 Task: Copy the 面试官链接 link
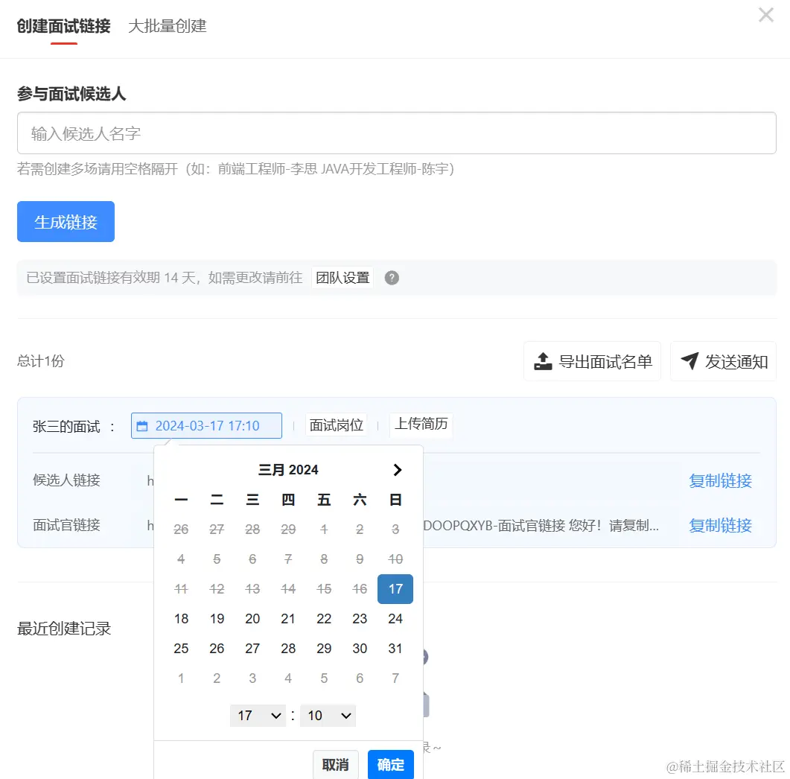pyautogui.click(x=720, y=526)
